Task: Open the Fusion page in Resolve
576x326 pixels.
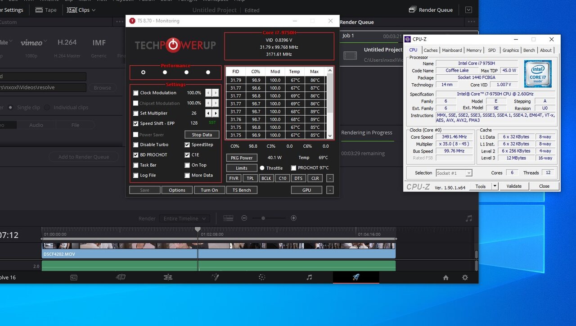Action: coord(215,277)
